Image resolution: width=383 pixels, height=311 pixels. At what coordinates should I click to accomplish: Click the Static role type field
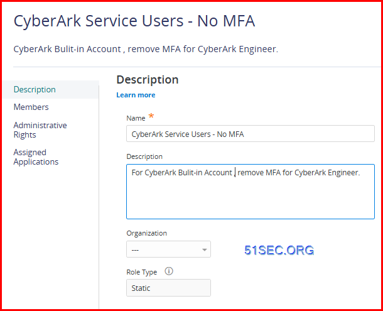pos(168,288)
